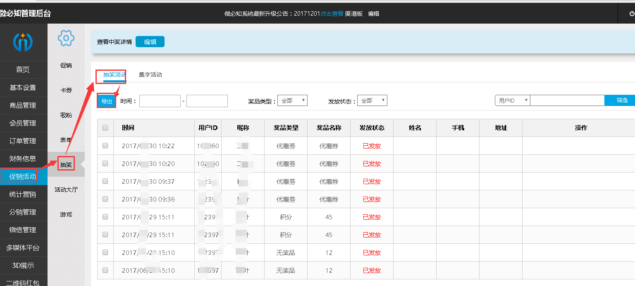Go to 活动大厅 in the submenu

coord(66,190)
